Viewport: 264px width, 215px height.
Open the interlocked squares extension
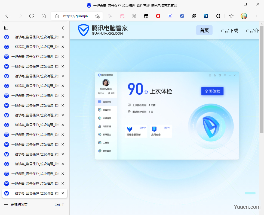(x=194, y=16)
